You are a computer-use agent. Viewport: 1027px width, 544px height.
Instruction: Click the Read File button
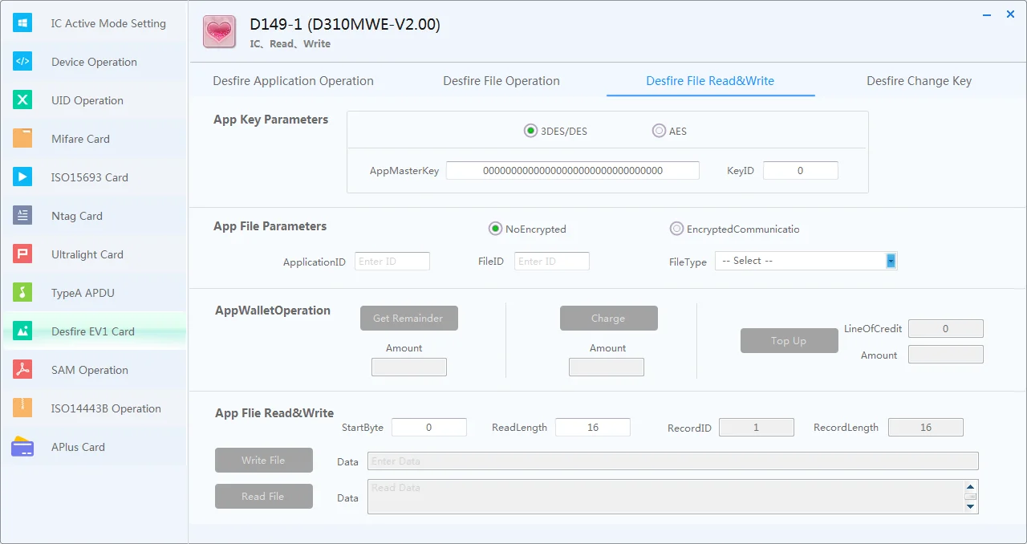(x=263, y=497)
